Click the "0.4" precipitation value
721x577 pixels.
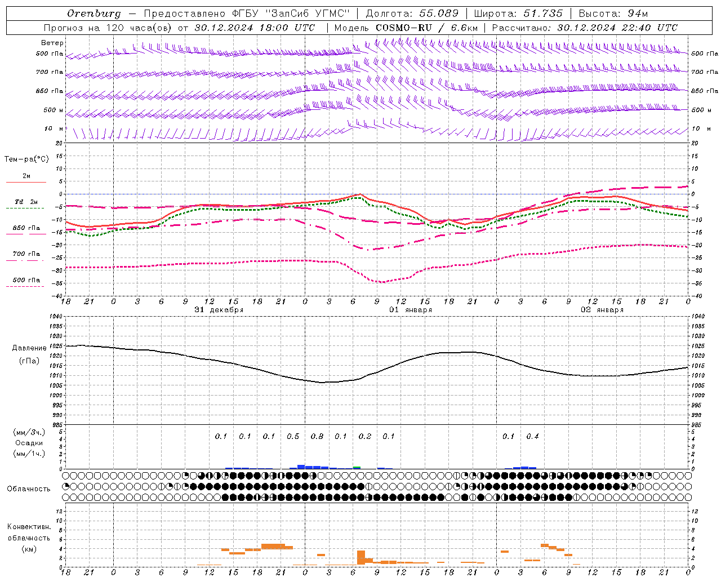pos(532,436)
